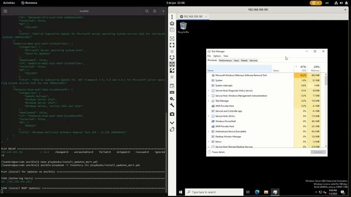
Task: Select Recycle Bin desktop icon
Action: point(183,28)
